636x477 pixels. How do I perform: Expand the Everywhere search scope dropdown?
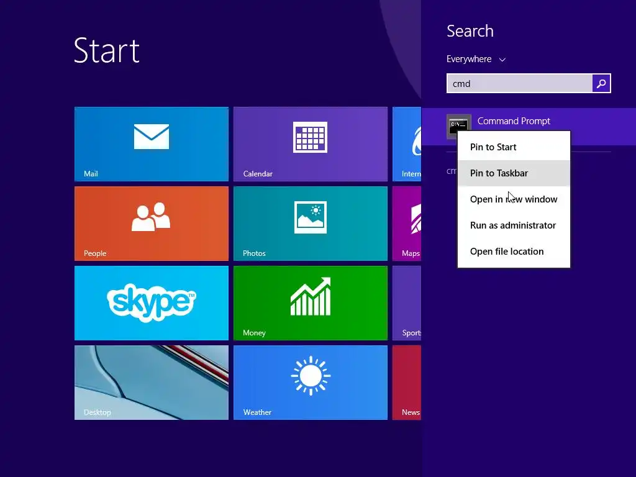pos(476,59)
